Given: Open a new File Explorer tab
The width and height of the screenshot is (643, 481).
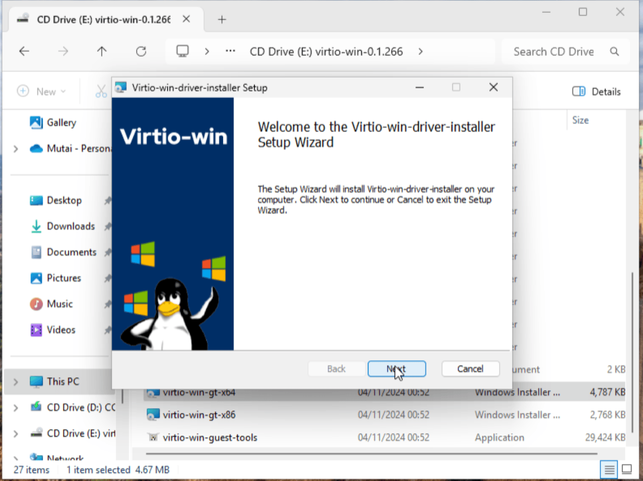Looking at the screenshot, I should click(x=221, y=19).
